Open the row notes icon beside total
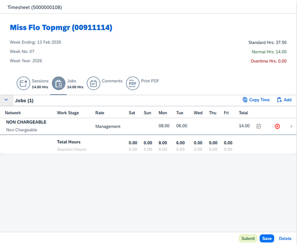297x244 pixels. 259,126
